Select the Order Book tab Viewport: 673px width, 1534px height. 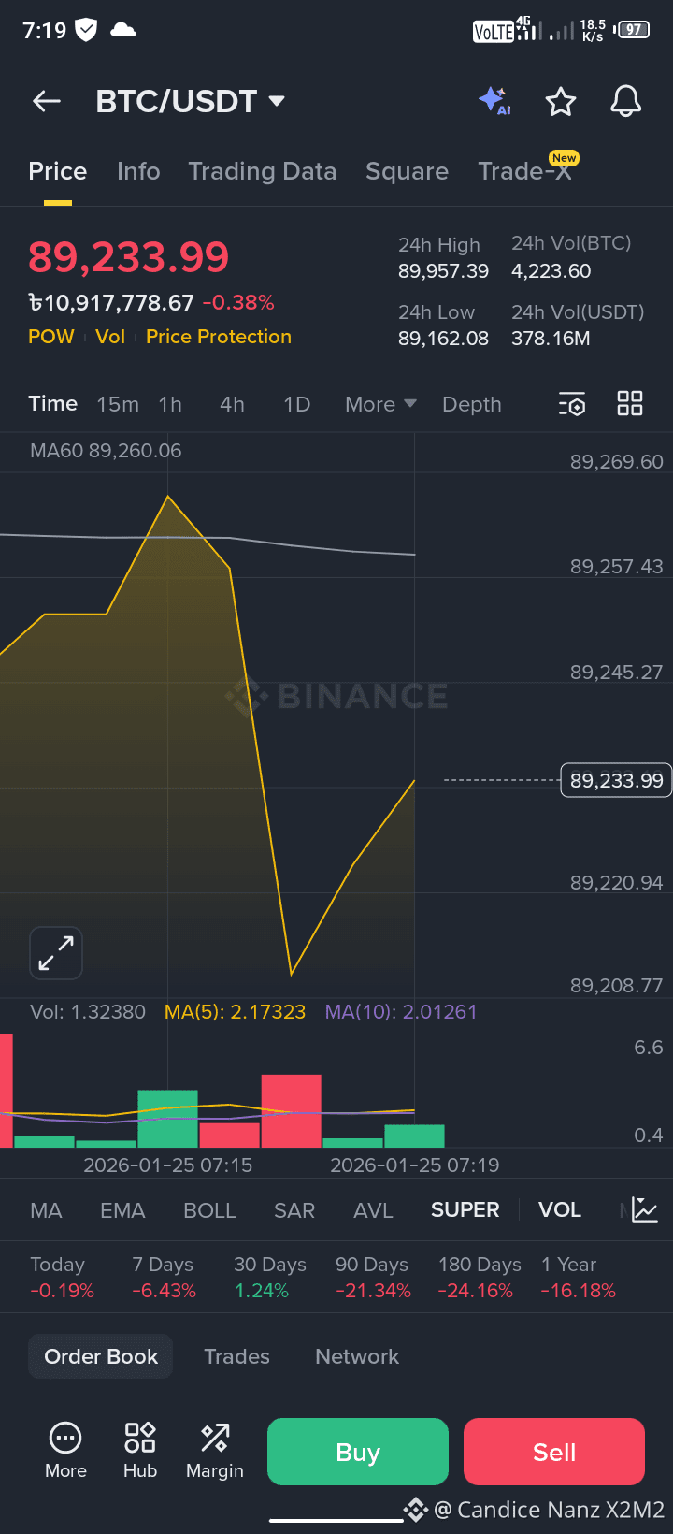tap(101, 1356)
